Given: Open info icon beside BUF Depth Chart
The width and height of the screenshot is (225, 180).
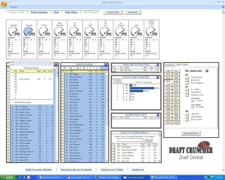Looking at the screenshot, I should coord(207,71).
